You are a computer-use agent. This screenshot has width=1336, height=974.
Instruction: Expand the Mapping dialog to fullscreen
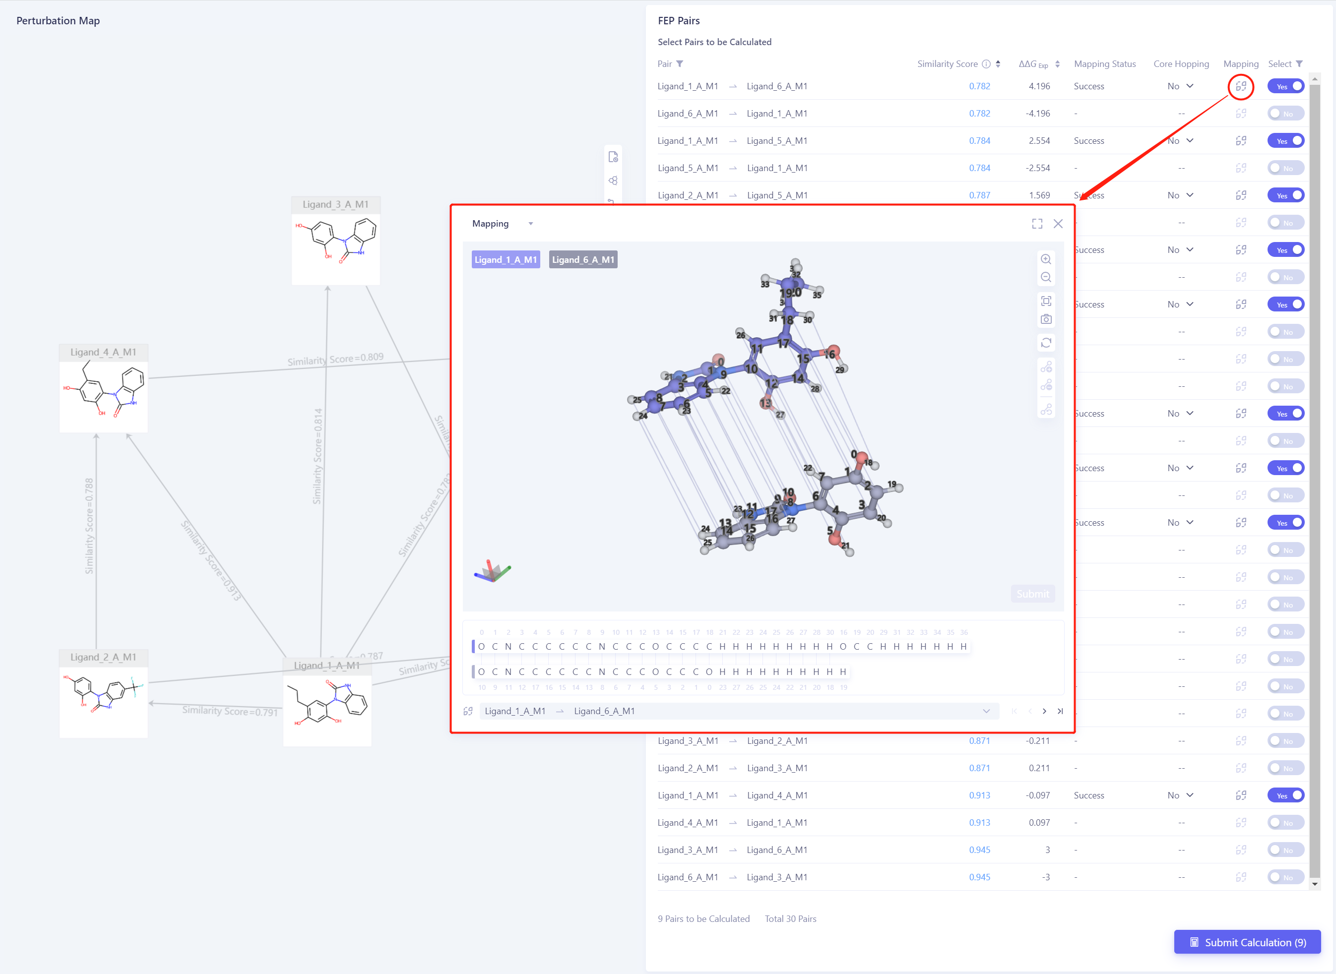1037,224
